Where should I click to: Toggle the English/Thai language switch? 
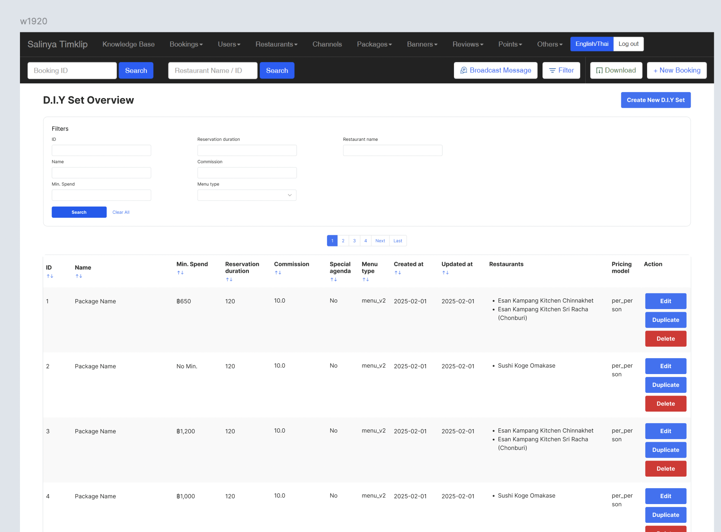point(592,44)
